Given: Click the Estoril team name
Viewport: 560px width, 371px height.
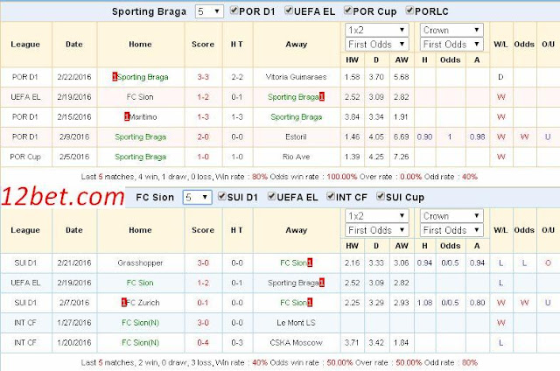Looking at the screenshot, I should pos(296,136).
